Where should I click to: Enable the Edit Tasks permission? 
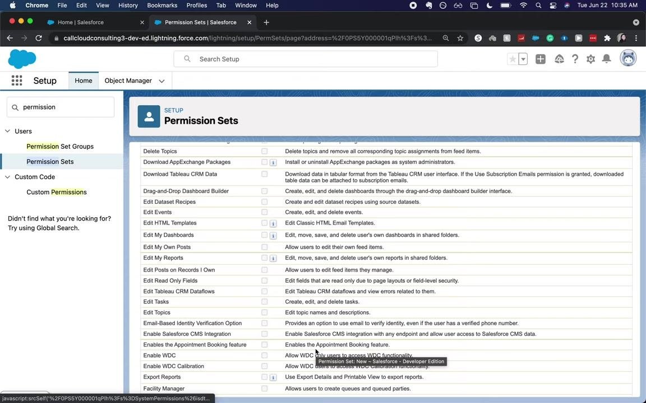(265, 302)
